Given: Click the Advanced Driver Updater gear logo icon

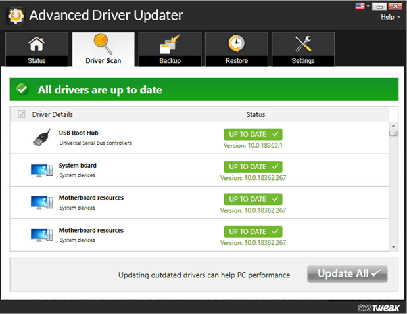Looking at the screenshot, I should coord(16,16).
